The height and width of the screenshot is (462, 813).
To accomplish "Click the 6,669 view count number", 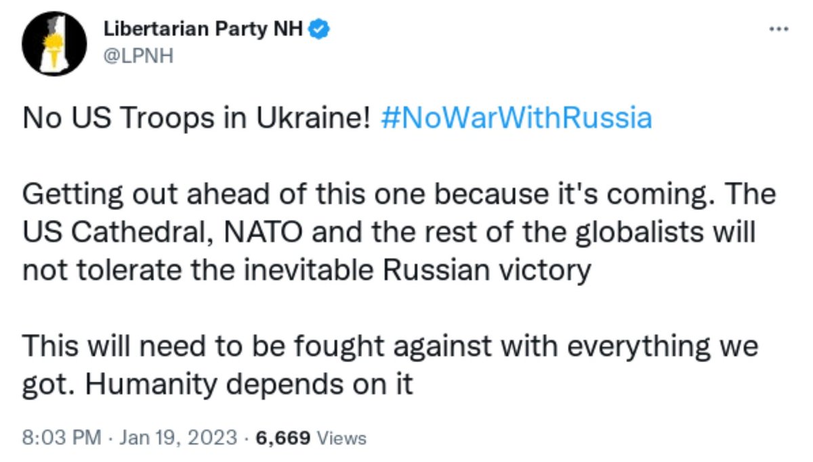I will pos(283,438).
